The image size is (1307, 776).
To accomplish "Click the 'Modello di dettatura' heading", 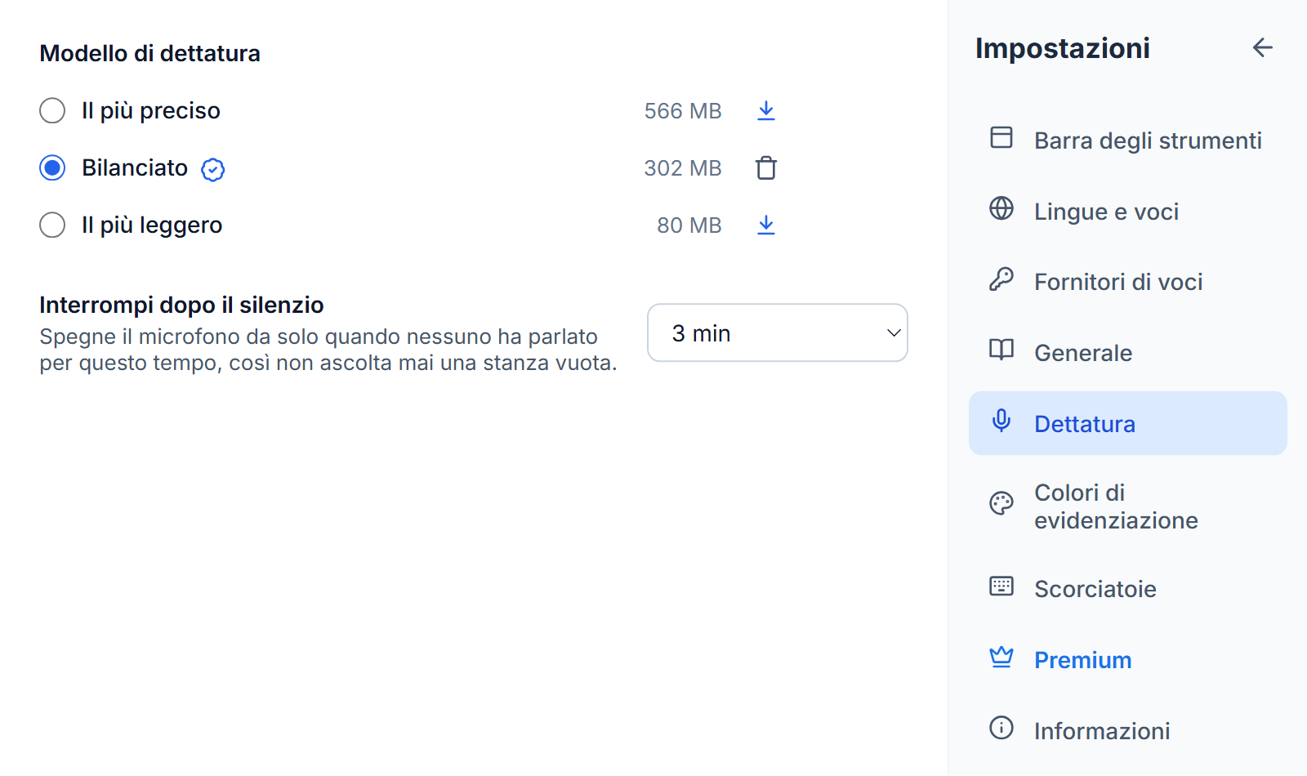I will coord(150,53).
